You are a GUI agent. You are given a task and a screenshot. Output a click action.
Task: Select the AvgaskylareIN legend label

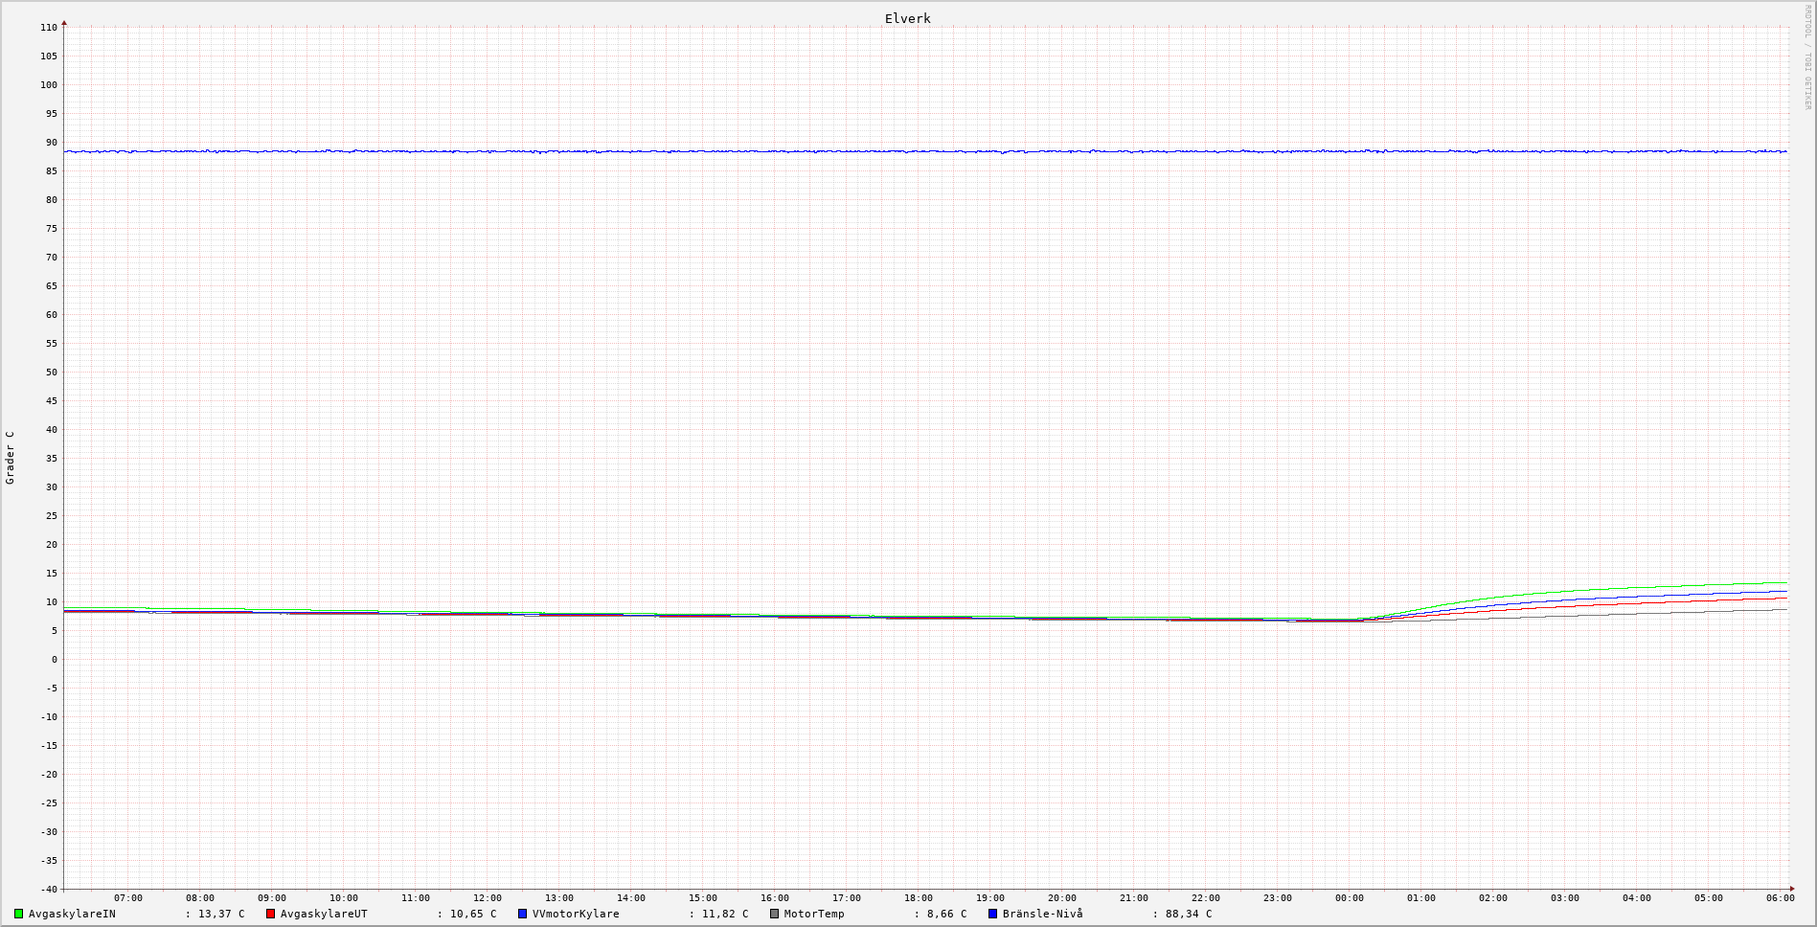point(72,914)
